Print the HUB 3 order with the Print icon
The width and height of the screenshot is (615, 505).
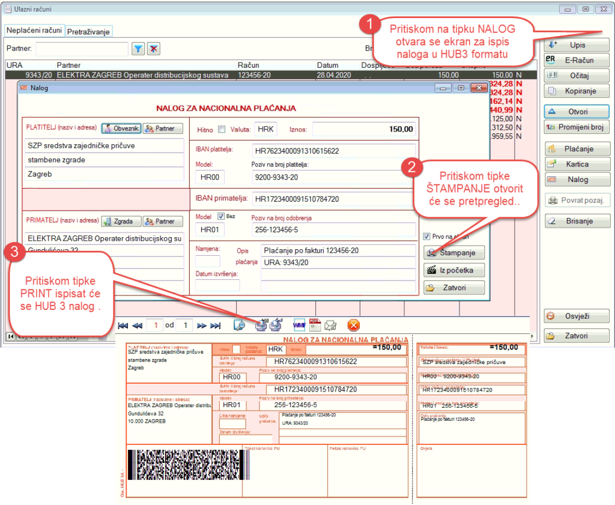(x=261, y=325)
